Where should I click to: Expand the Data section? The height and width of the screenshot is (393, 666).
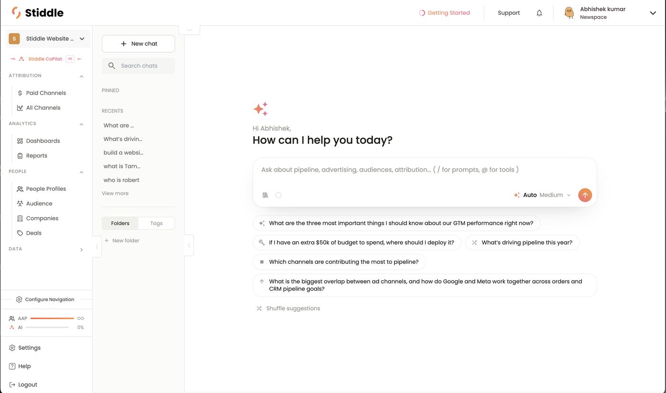click(81, 249)
